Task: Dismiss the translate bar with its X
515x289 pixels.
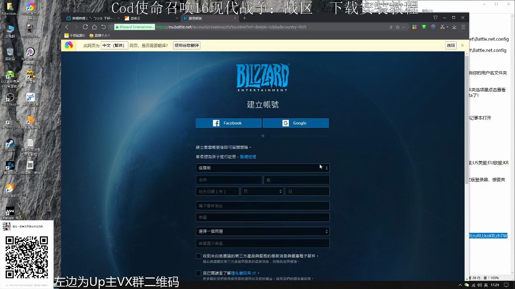Action: click(462, 45)
